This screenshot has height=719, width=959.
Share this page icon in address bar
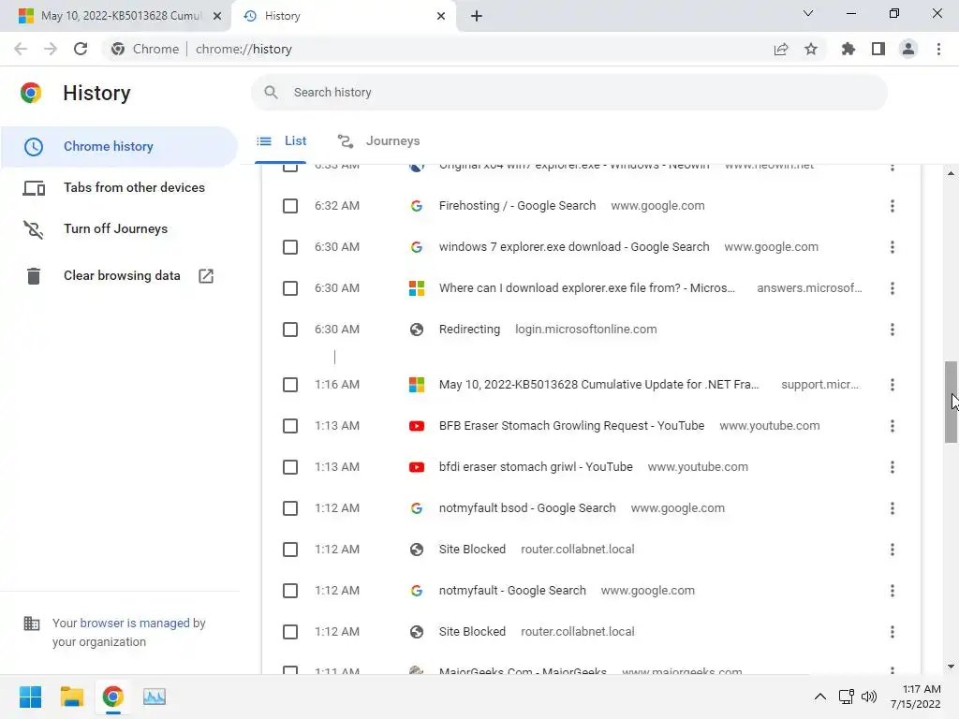click(781, 49)
